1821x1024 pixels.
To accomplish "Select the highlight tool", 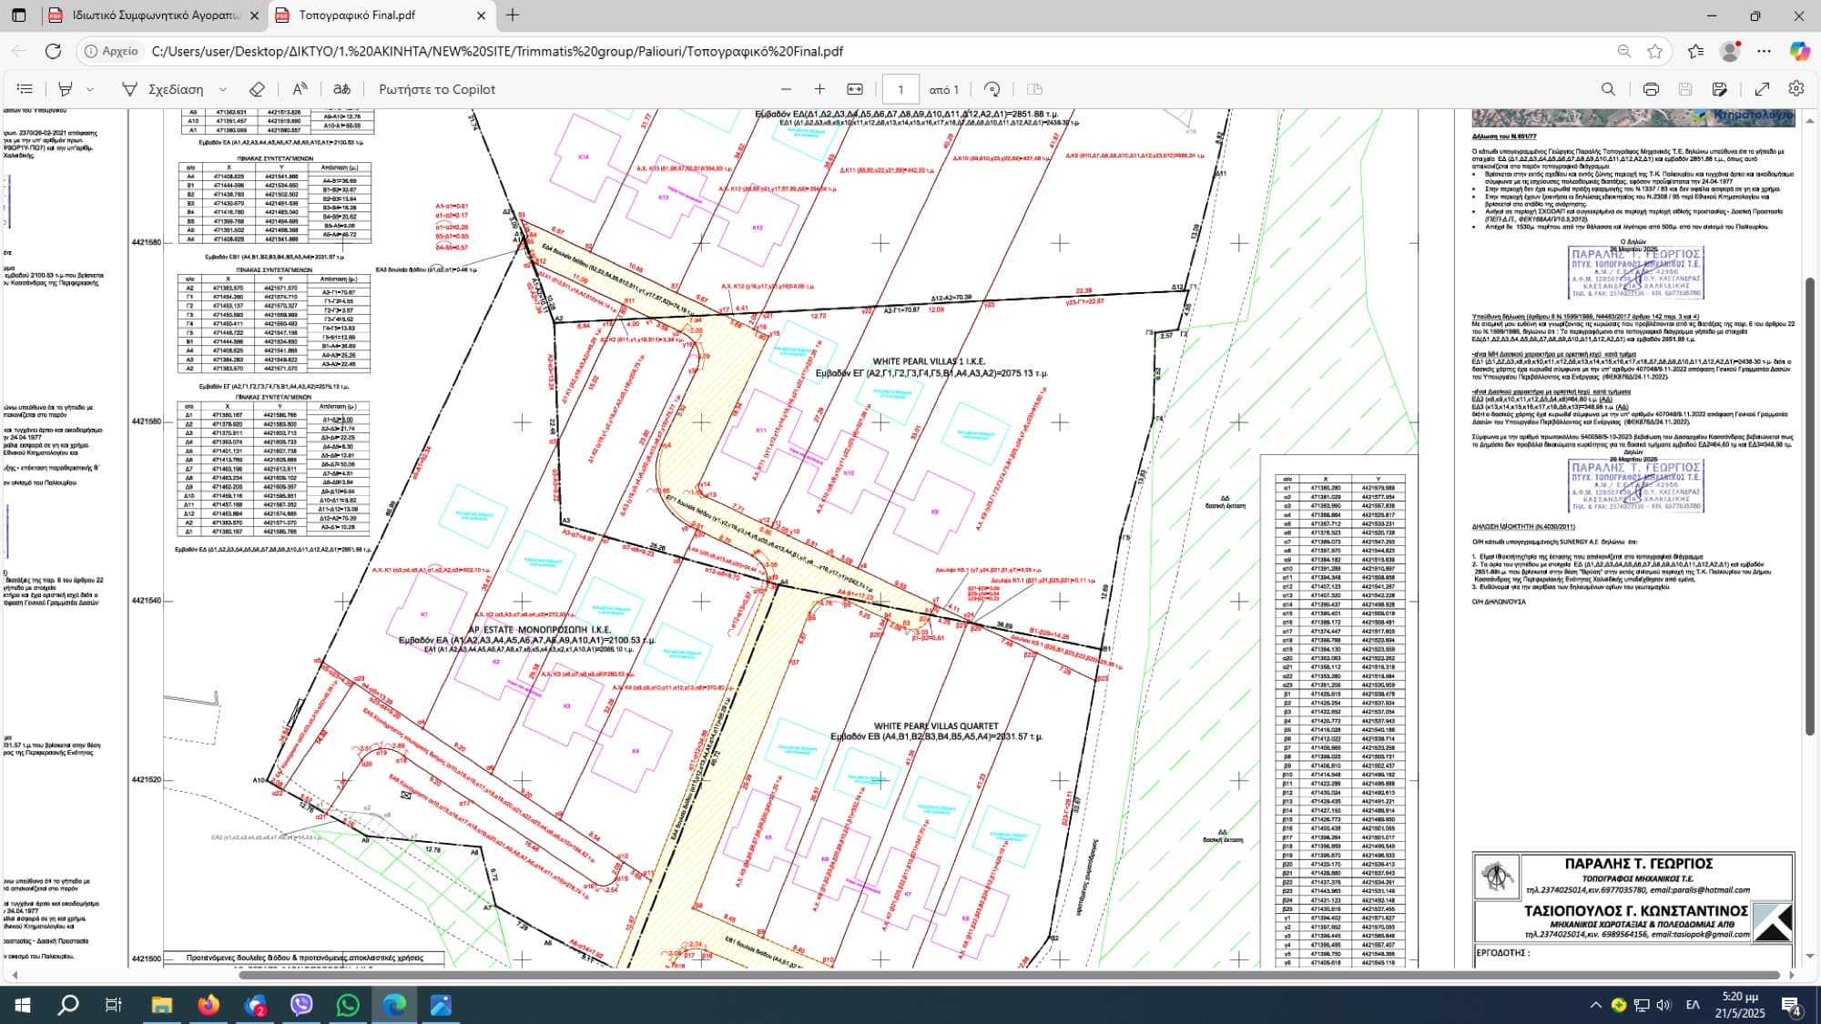I will click(66, 89).
